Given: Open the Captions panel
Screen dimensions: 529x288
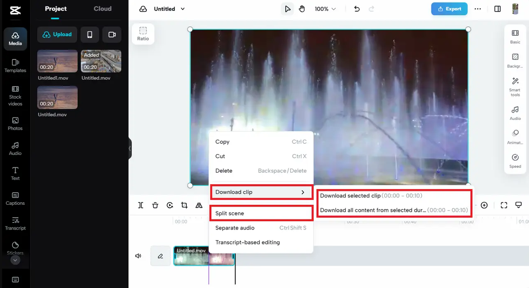Looking at the screenshot, I should tap(15, 199).
